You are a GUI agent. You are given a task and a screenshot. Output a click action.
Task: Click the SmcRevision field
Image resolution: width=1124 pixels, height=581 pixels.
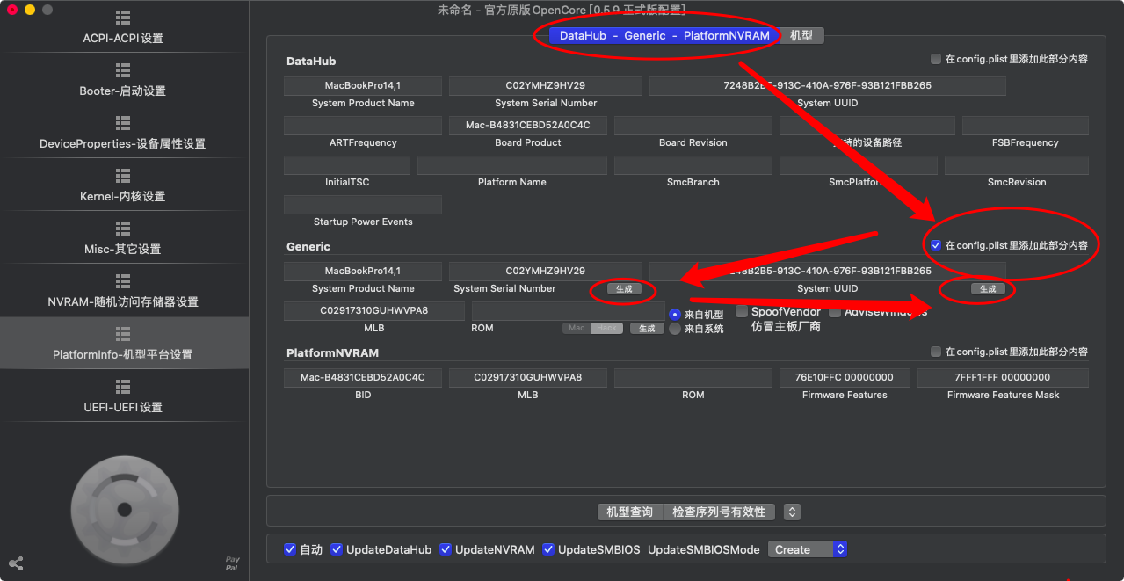point(1017,165)
